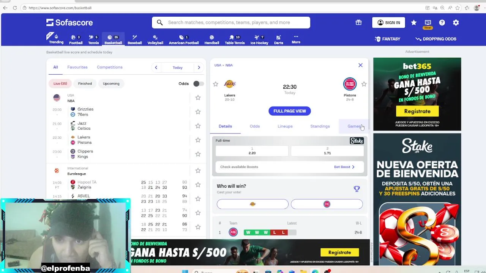This screenshot has height=273, width=486.
Task: Star the Lakers vs Pistons match
Action: (198, 140)
